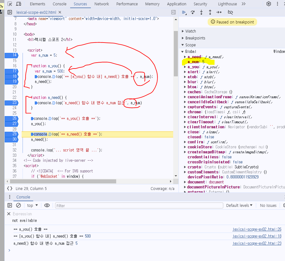285x261 pixels.
Task: Expand the document entry in scope
Action: 185,182
